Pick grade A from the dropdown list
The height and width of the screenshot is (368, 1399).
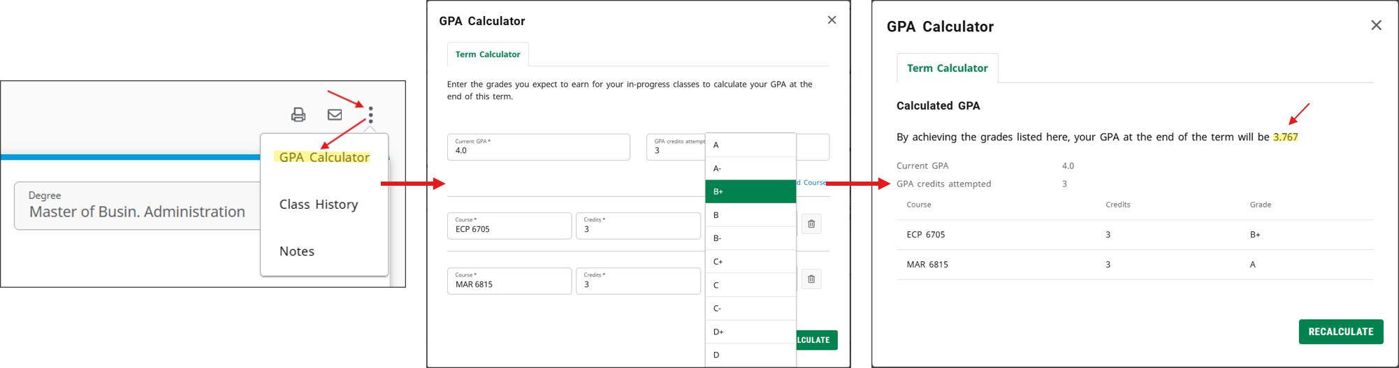point(750,145)
